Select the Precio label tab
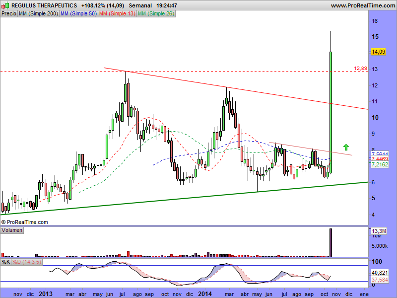This screenshot has width=397, height=298. pyautogui.click(x=9, y=14)
